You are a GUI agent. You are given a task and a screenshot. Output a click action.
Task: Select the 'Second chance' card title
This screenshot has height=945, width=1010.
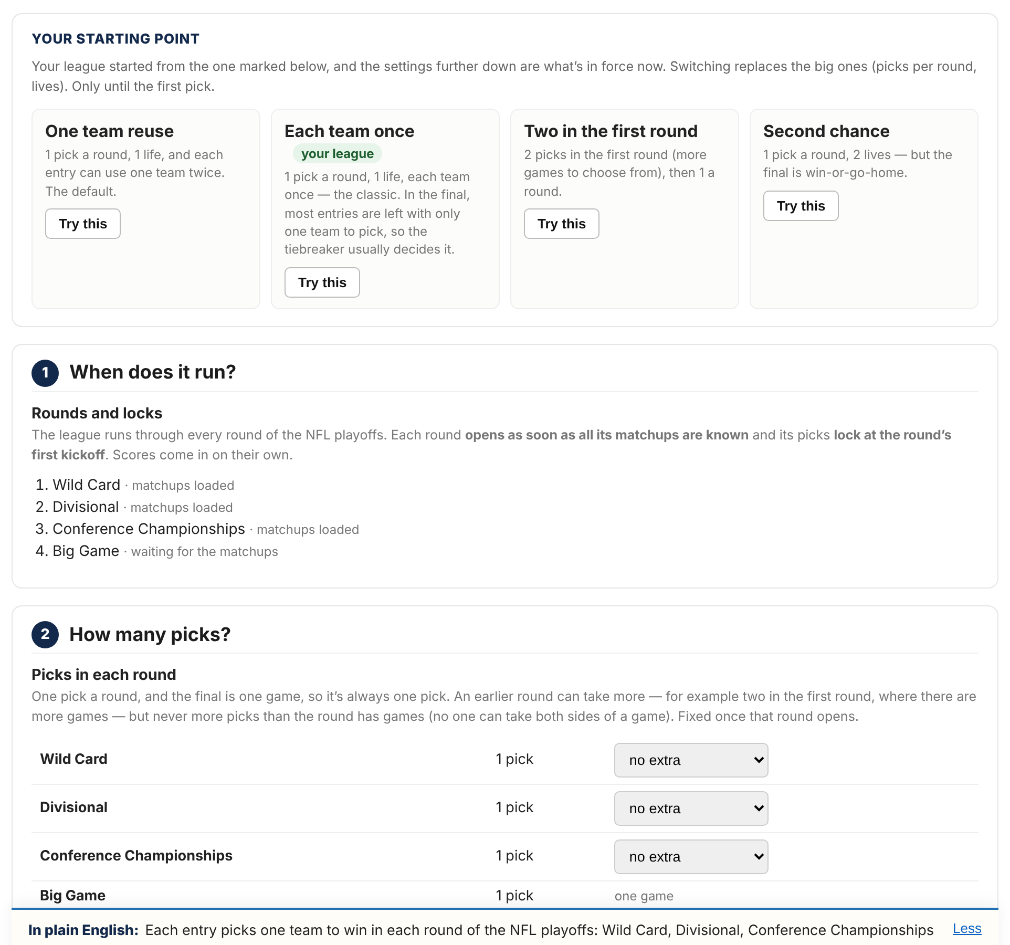tap(827, 131)
